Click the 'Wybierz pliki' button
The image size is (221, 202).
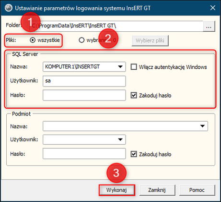[150, 41]
